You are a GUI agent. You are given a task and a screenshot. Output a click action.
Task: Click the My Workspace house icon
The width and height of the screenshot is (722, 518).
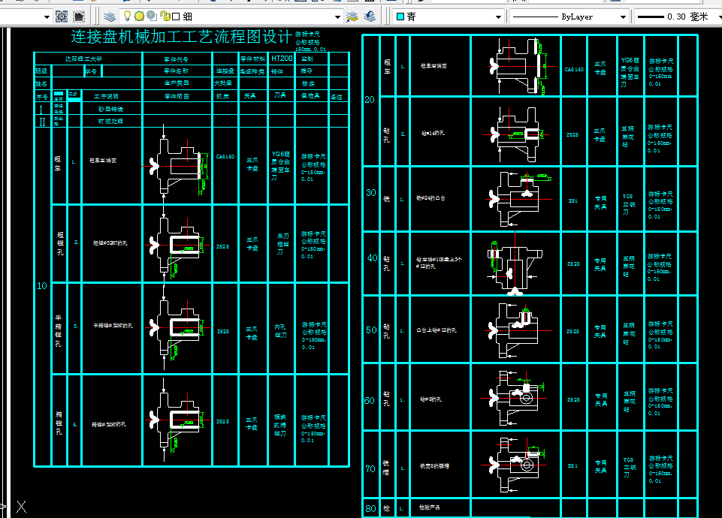79,17
